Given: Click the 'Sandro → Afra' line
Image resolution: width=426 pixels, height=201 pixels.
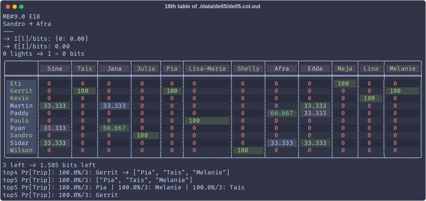Looking at the screenshot, I should pos(27,24).
